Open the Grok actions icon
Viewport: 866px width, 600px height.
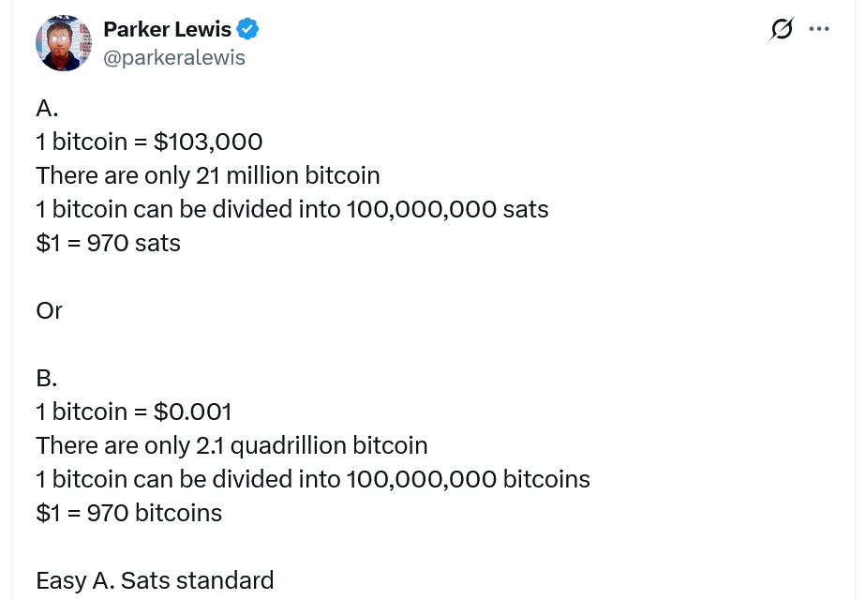pos(780,29)
